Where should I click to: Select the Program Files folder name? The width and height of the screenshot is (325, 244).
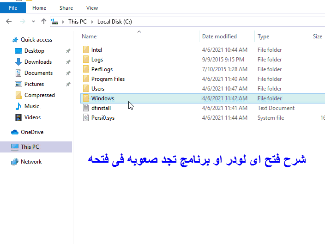tap(108, 79)
